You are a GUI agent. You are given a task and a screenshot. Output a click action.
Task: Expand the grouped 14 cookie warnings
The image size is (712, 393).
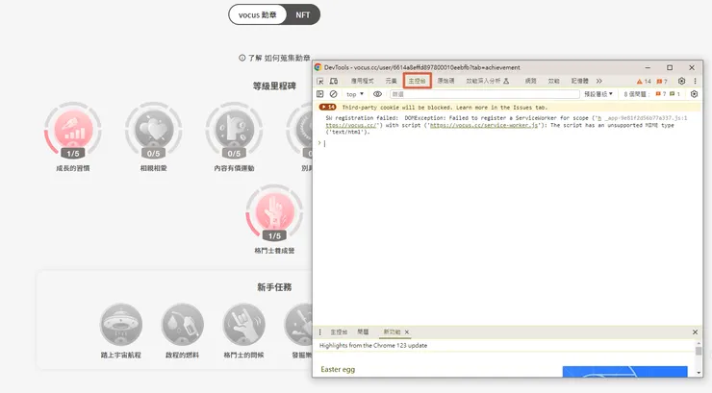(x=327, y=108)
